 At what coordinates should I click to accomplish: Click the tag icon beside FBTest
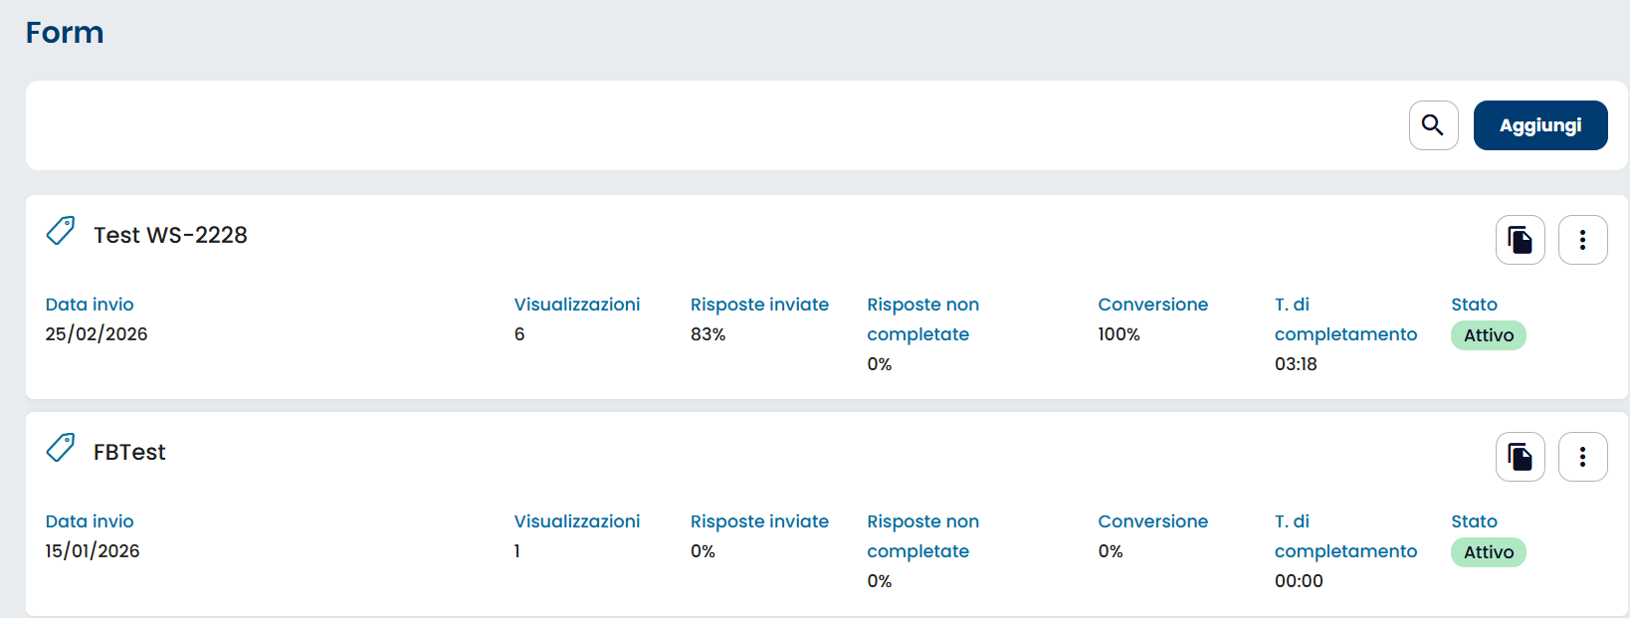(x=61, y=448)
